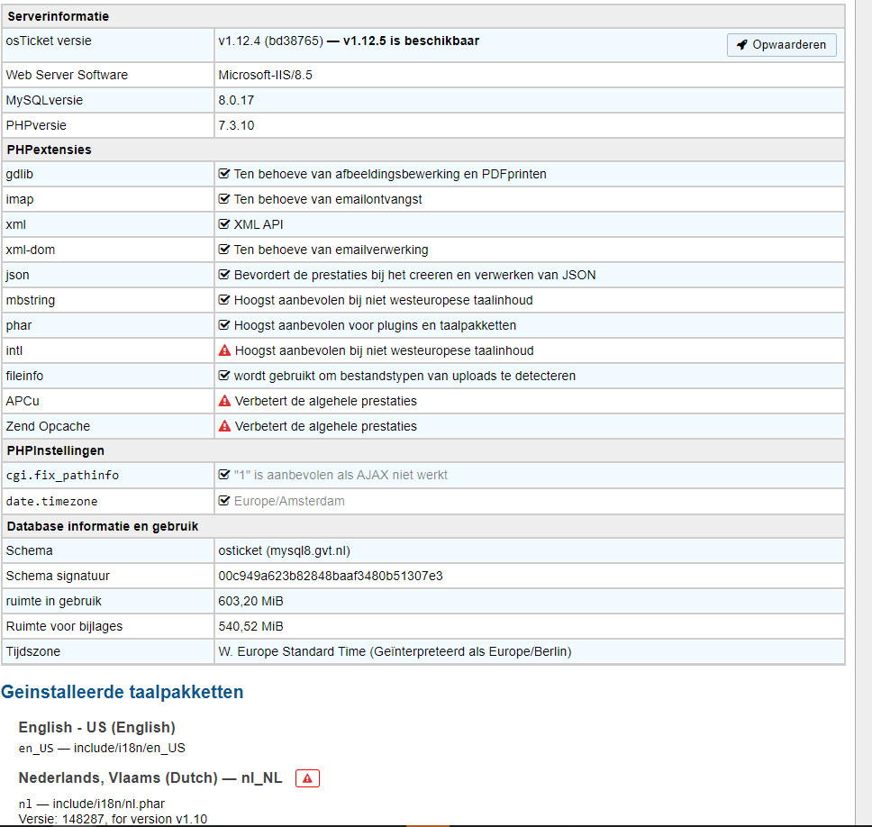872x827 pixels.
Task: Click PHP version value 7.3.10
Action: (236, 125)
